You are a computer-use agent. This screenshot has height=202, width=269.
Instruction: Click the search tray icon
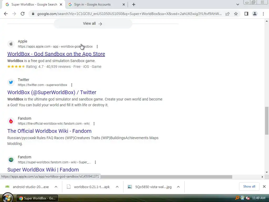pos(237,198)
